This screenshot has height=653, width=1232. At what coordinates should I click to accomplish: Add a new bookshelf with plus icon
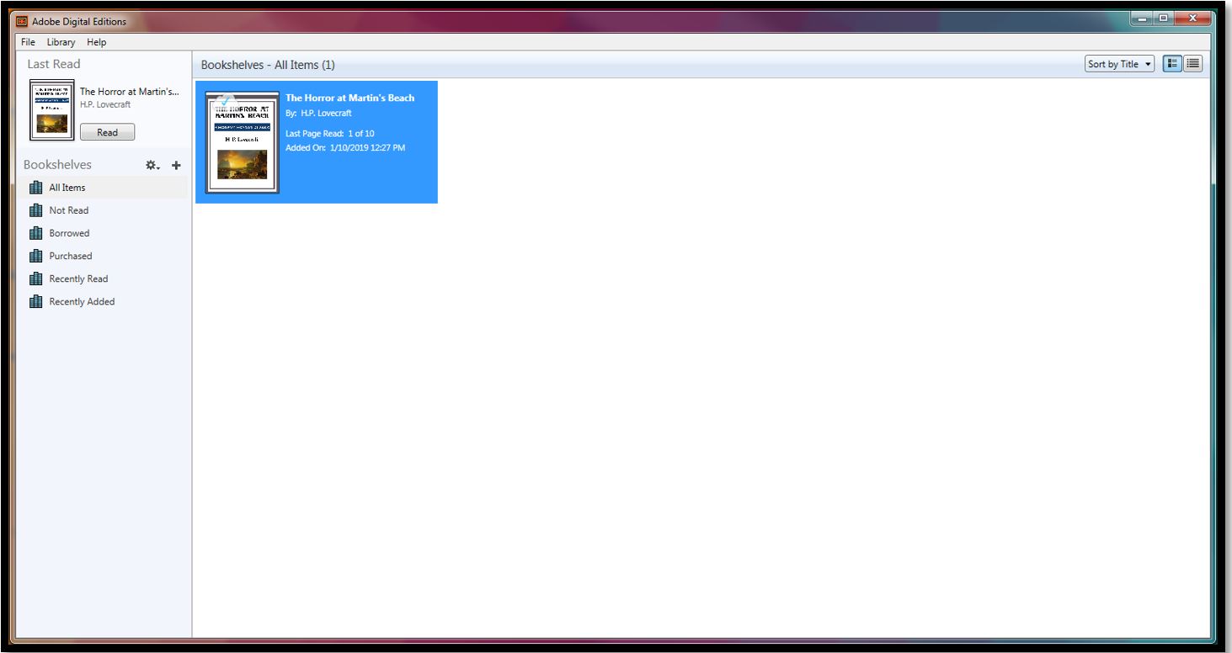(x=176, y=166)
